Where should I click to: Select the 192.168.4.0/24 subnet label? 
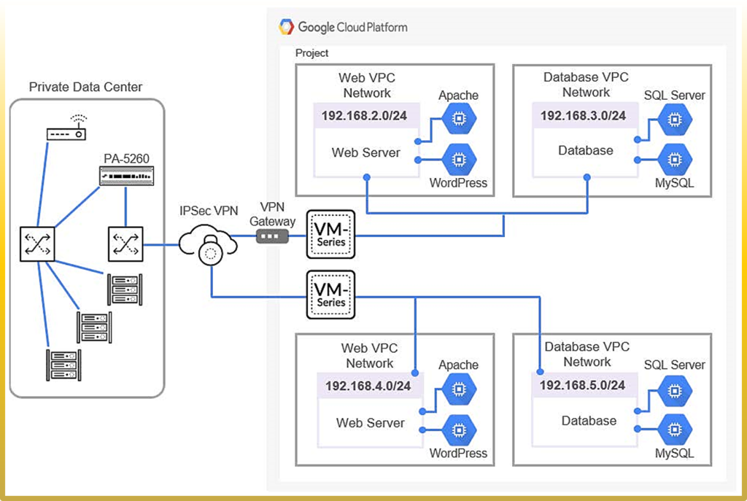click(x=368, y=385)
